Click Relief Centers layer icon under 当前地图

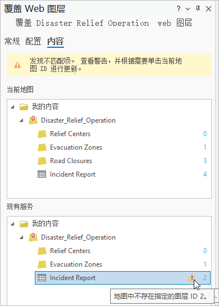point(42,134)
